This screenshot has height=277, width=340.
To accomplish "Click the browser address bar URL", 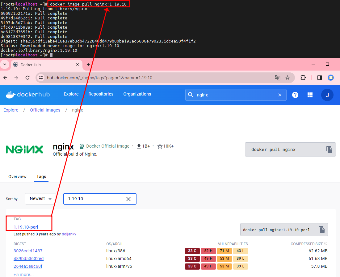I will pos(99,78).
